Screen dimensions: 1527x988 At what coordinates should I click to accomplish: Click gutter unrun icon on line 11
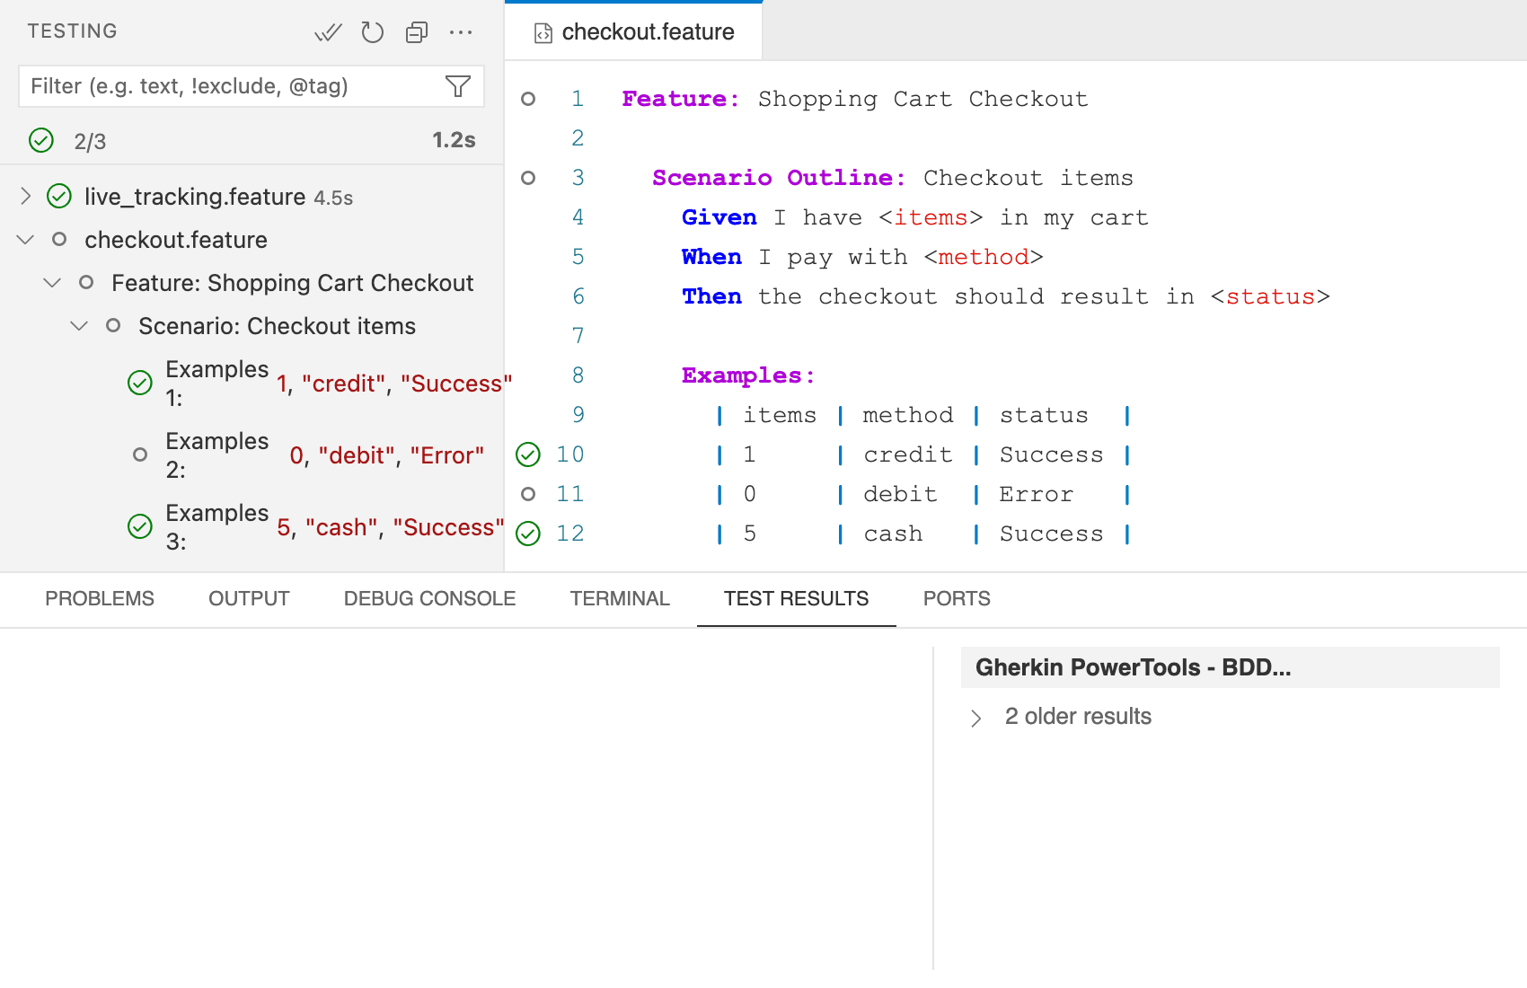point(528,494)
